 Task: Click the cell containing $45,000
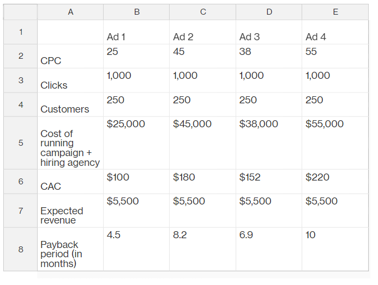203,143
